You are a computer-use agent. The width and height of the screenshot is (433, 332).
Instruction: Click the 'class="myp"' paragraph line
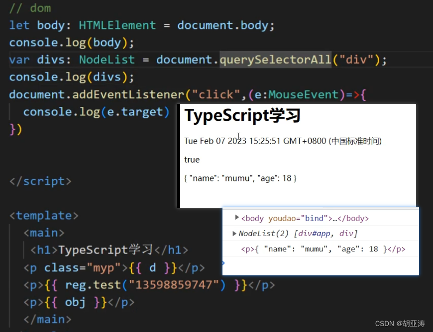[114, 268]
